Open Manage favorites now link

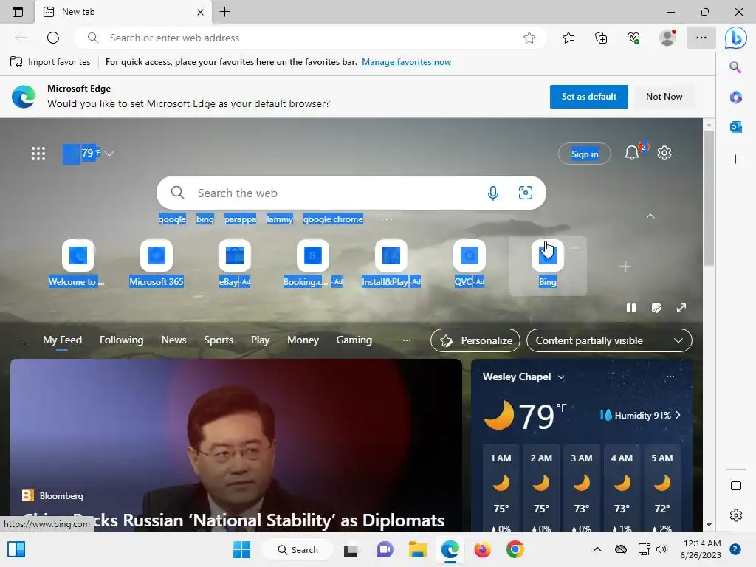407,62
